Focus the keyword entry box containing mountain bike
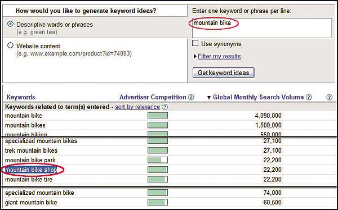Screen dimensions: 338x210 tap(262, 28)
